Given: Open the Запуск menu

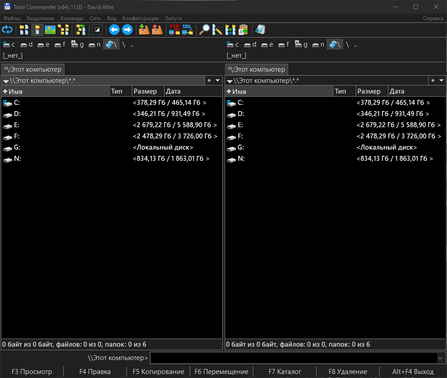Looking at the screenshot, I should (x=174, y=18).
